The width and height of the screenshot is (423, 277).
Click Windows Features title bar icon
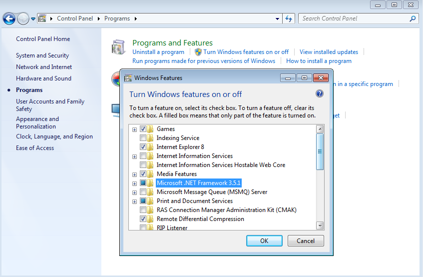(x=128, y=78)
